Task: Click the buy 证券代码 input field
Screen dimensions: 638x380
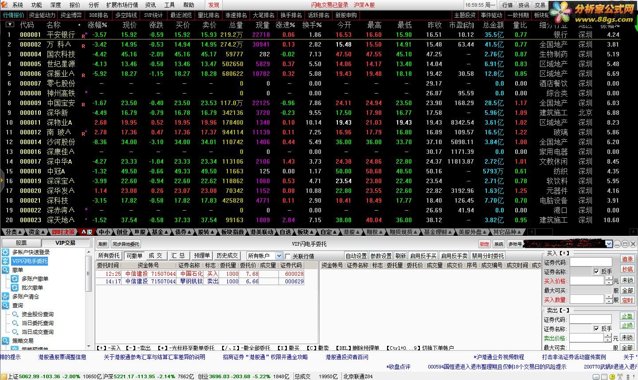Action: [x=591, y=262]
